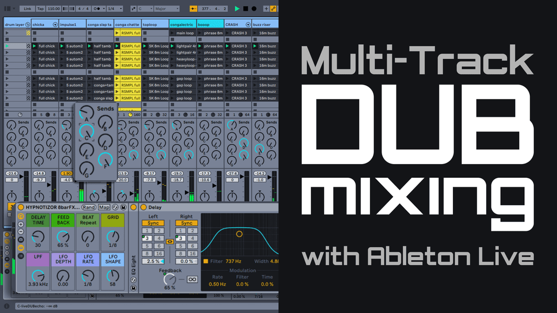This screenshot has width=557, height=313.
Task: Unfold the CRASH track with its arrow
Action: click(248, 24)
